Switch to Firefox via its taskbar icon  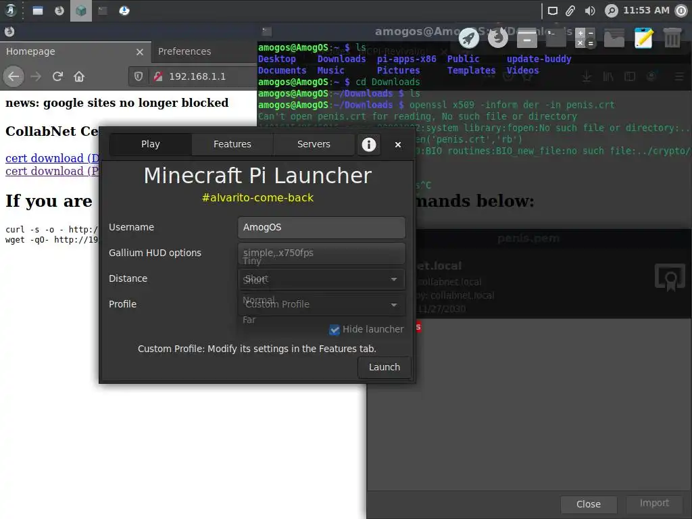[x=59, y=11]
